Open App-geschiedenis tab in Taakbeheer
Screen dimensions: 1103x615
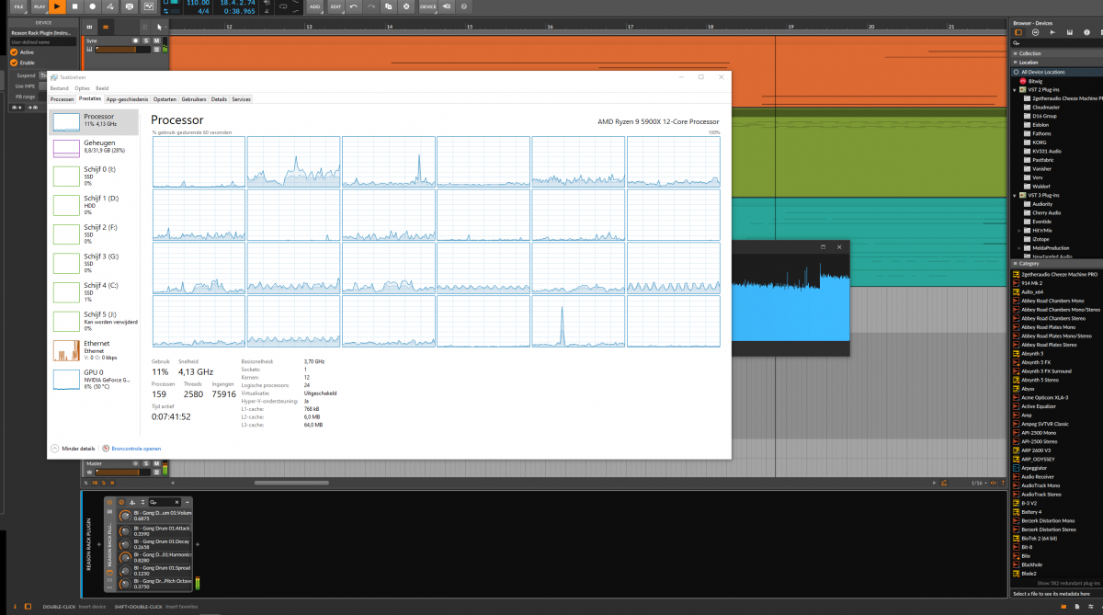127,98
